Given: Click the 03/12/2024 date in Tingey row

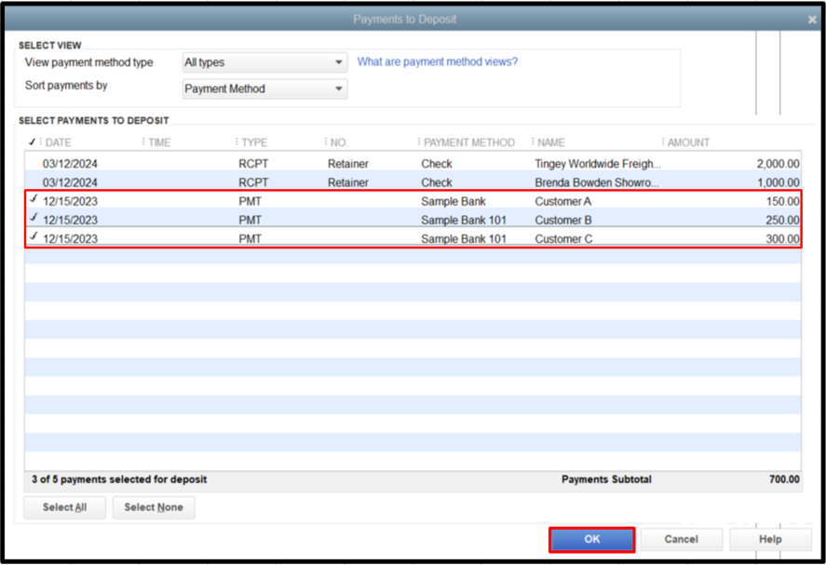Looking at the screenshot, I should point(70,164).
